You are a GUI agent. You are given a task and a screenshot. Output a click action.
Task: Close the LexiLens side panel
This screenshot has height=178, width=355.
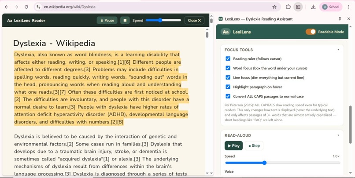click(349, 19)
